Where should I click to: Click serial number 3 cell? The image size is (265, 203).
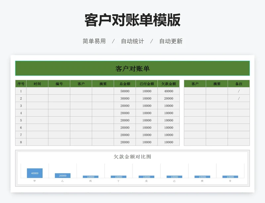21,105
